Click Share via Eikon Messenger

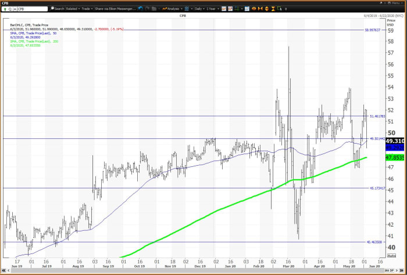click(x=115, y=9)
